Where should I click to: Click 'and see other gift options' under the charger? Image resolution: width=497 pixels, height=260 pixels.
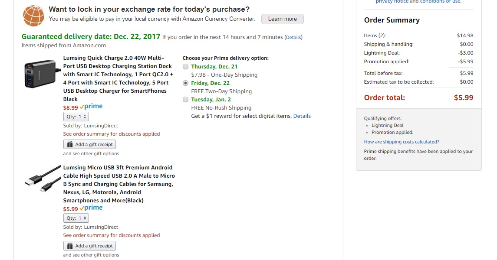(x=91, y=153)
